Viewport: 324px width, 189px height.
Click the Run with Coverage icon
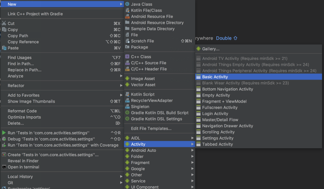(4, 145)
